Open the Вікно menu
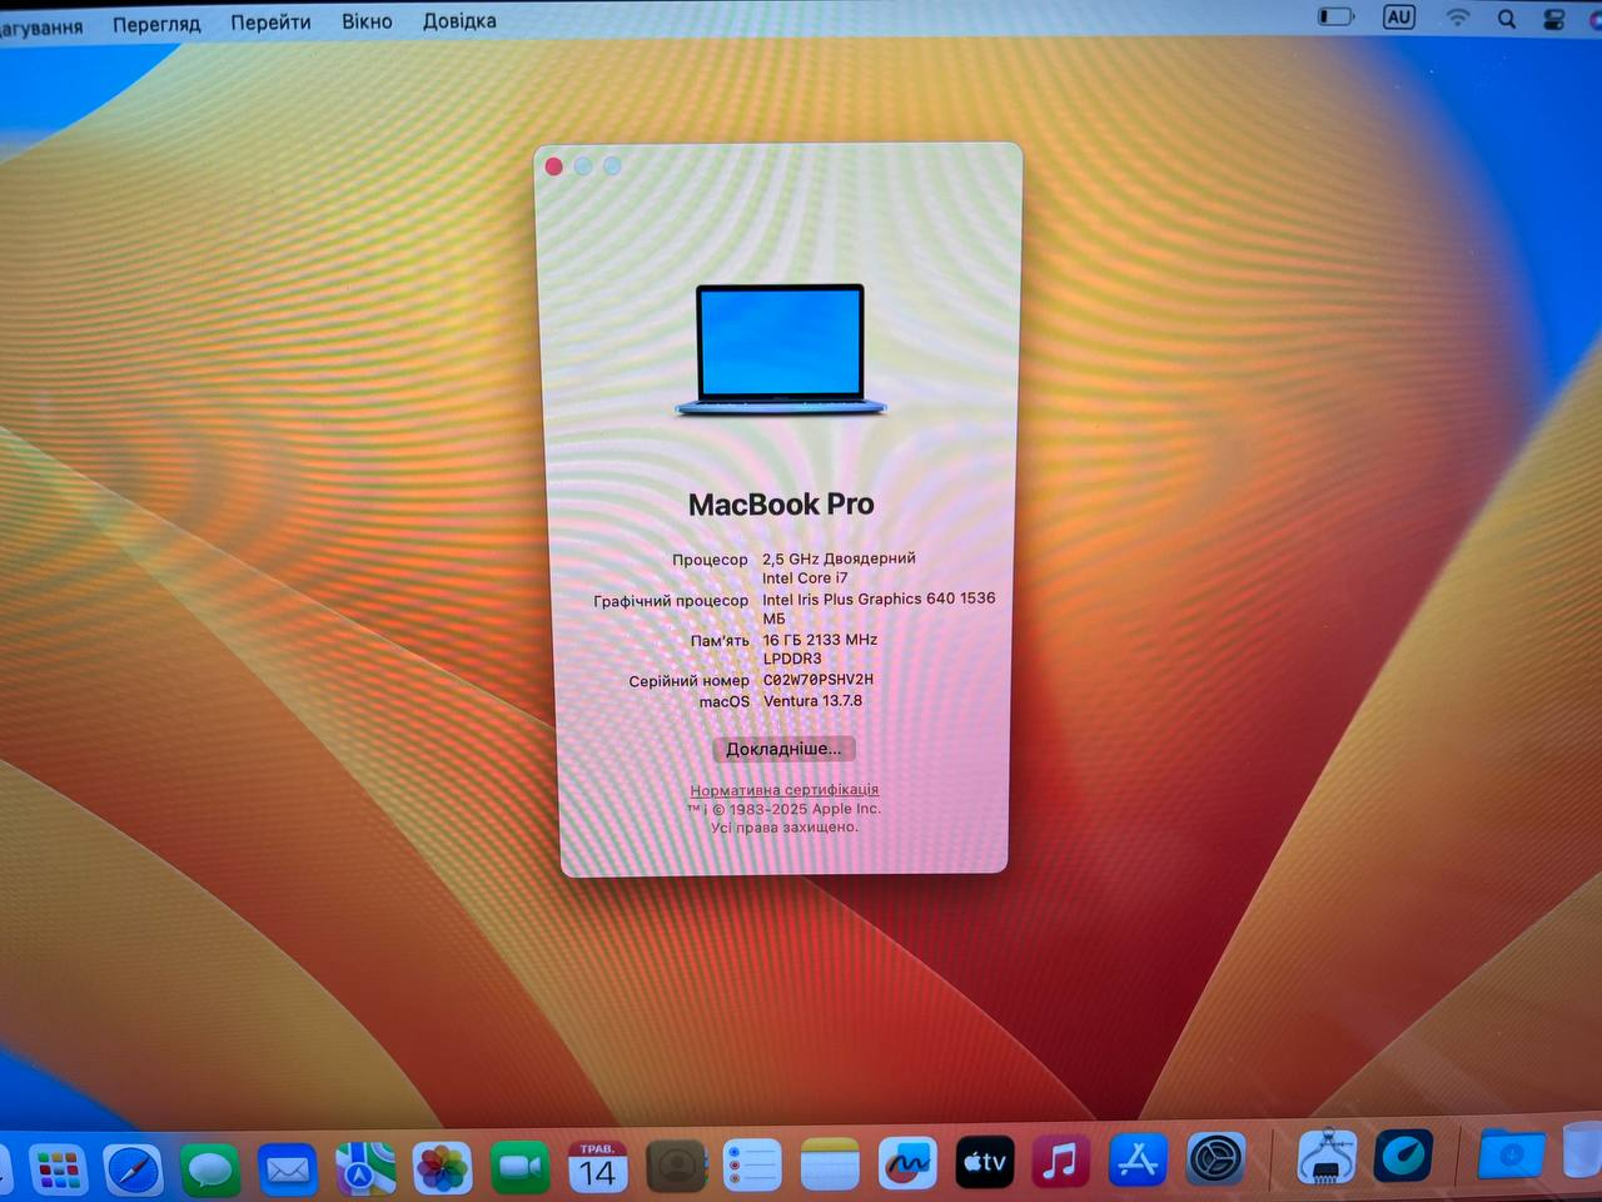This screenshot has height=1202, width=1602. pyautogui.click(x=367, y=22)
